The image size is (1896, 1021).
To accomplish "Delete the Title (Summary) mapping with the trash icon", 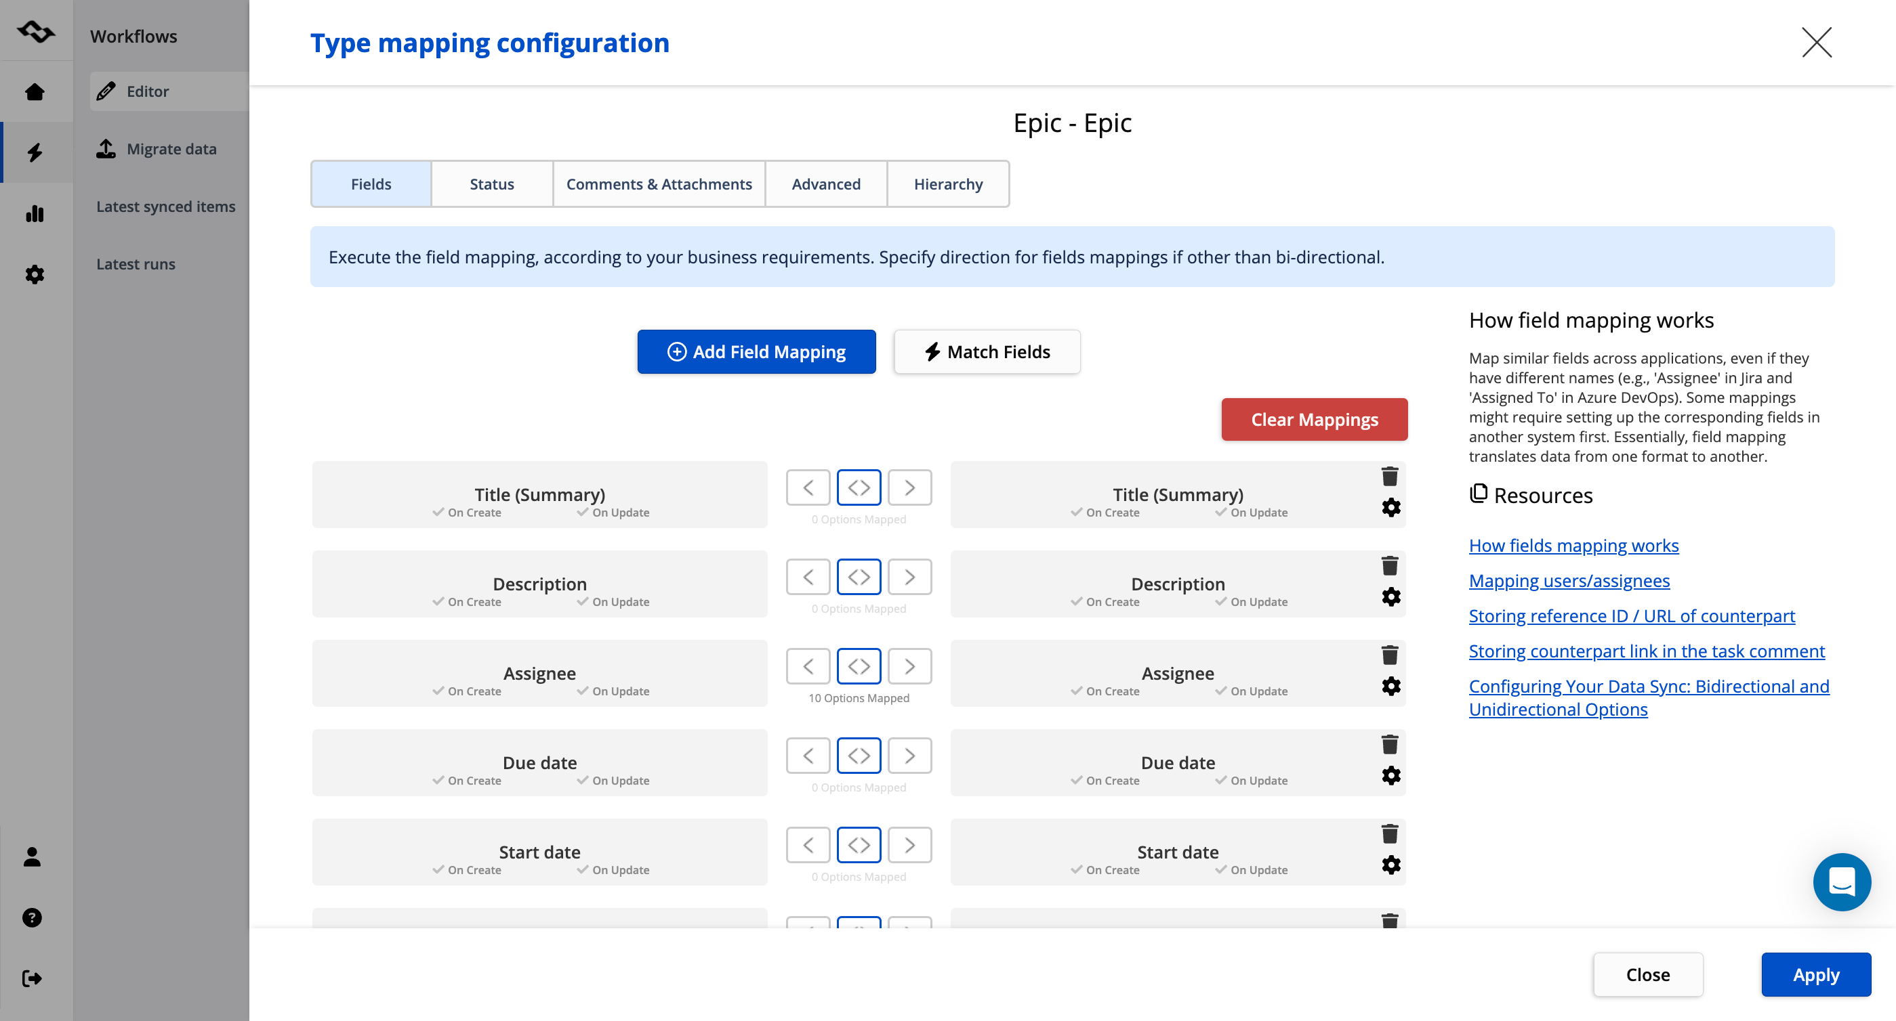I will pos(1390,477).
